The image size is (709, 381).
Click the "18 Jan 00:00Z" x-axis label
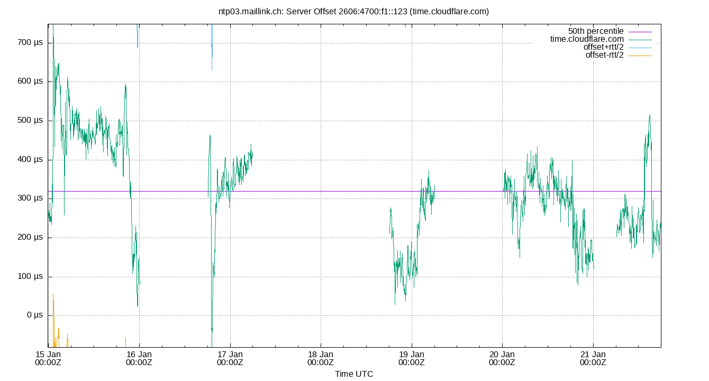point(321,358)
